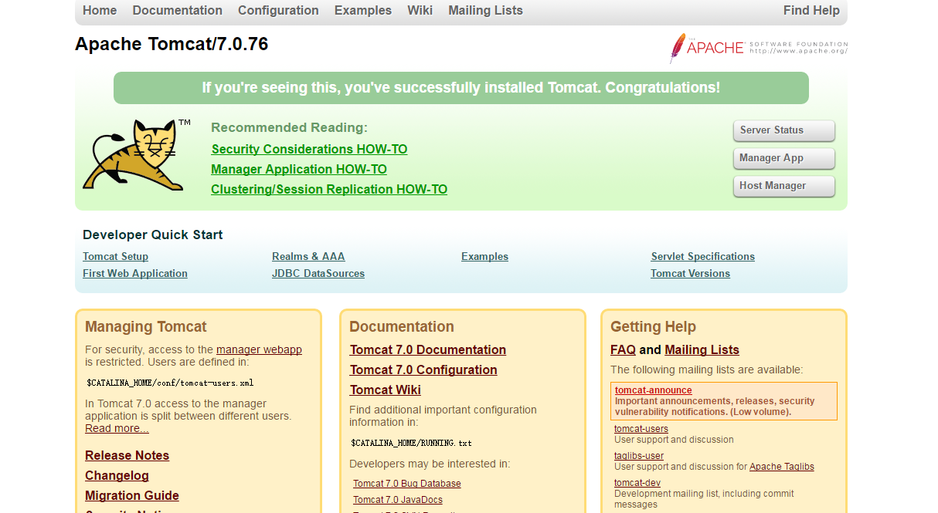Open Tomcat Versions link

(690, 274)
